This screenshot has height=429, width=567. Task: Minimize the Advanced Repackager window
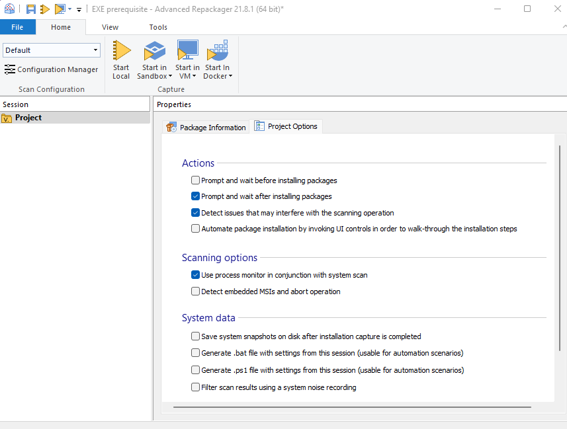click(498, 9)
